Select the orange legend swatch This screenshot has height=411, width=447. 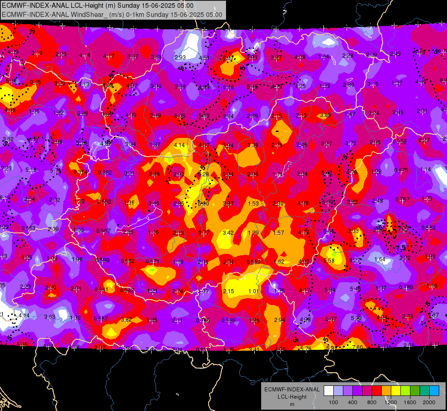pyautogui.click(x=386, y=391)
